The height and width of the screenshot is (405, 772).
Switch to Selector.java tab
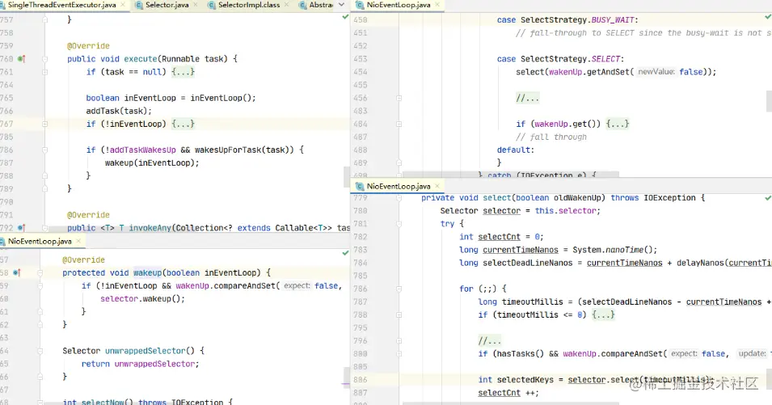coord(167,5)
